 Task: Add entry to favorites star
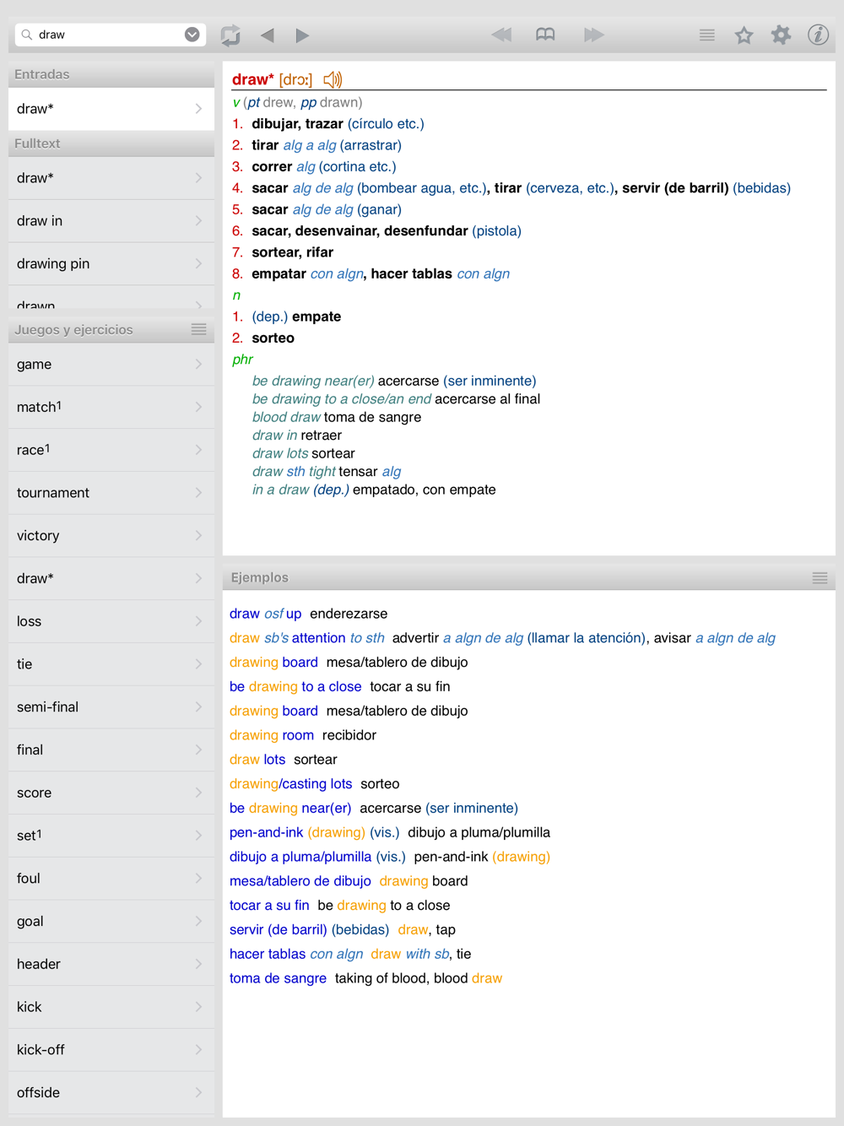[x=744, y=35]
